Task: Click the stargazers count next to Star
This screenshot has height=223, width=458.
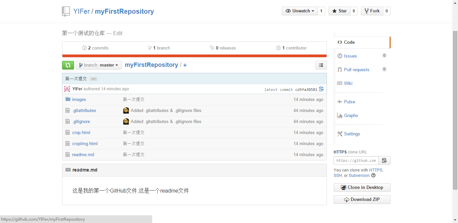Action: (354, 11)
